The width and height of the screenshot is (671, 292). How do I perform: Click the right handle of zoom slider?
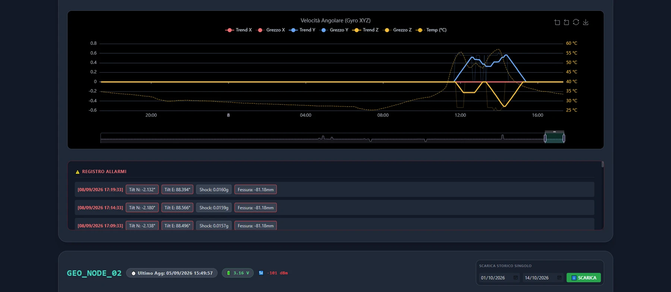[564, 138]
